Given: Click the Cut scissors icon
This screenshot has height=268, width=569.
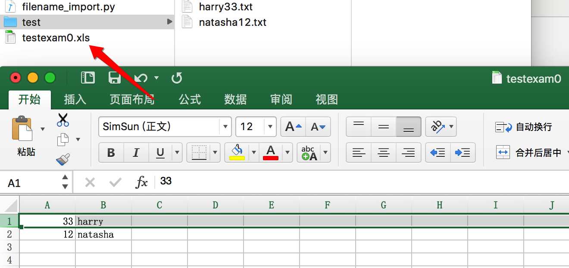Looking at the screenshot, I should pos(63,120).
